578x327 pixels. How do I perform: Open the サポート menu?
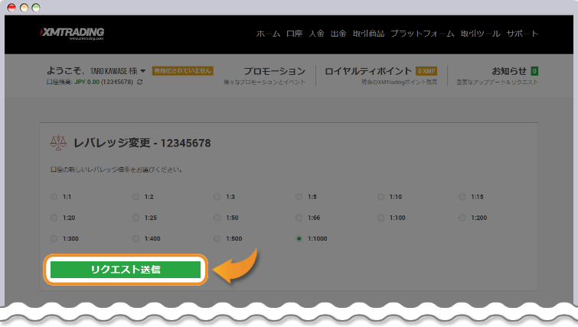click(522, 34)
